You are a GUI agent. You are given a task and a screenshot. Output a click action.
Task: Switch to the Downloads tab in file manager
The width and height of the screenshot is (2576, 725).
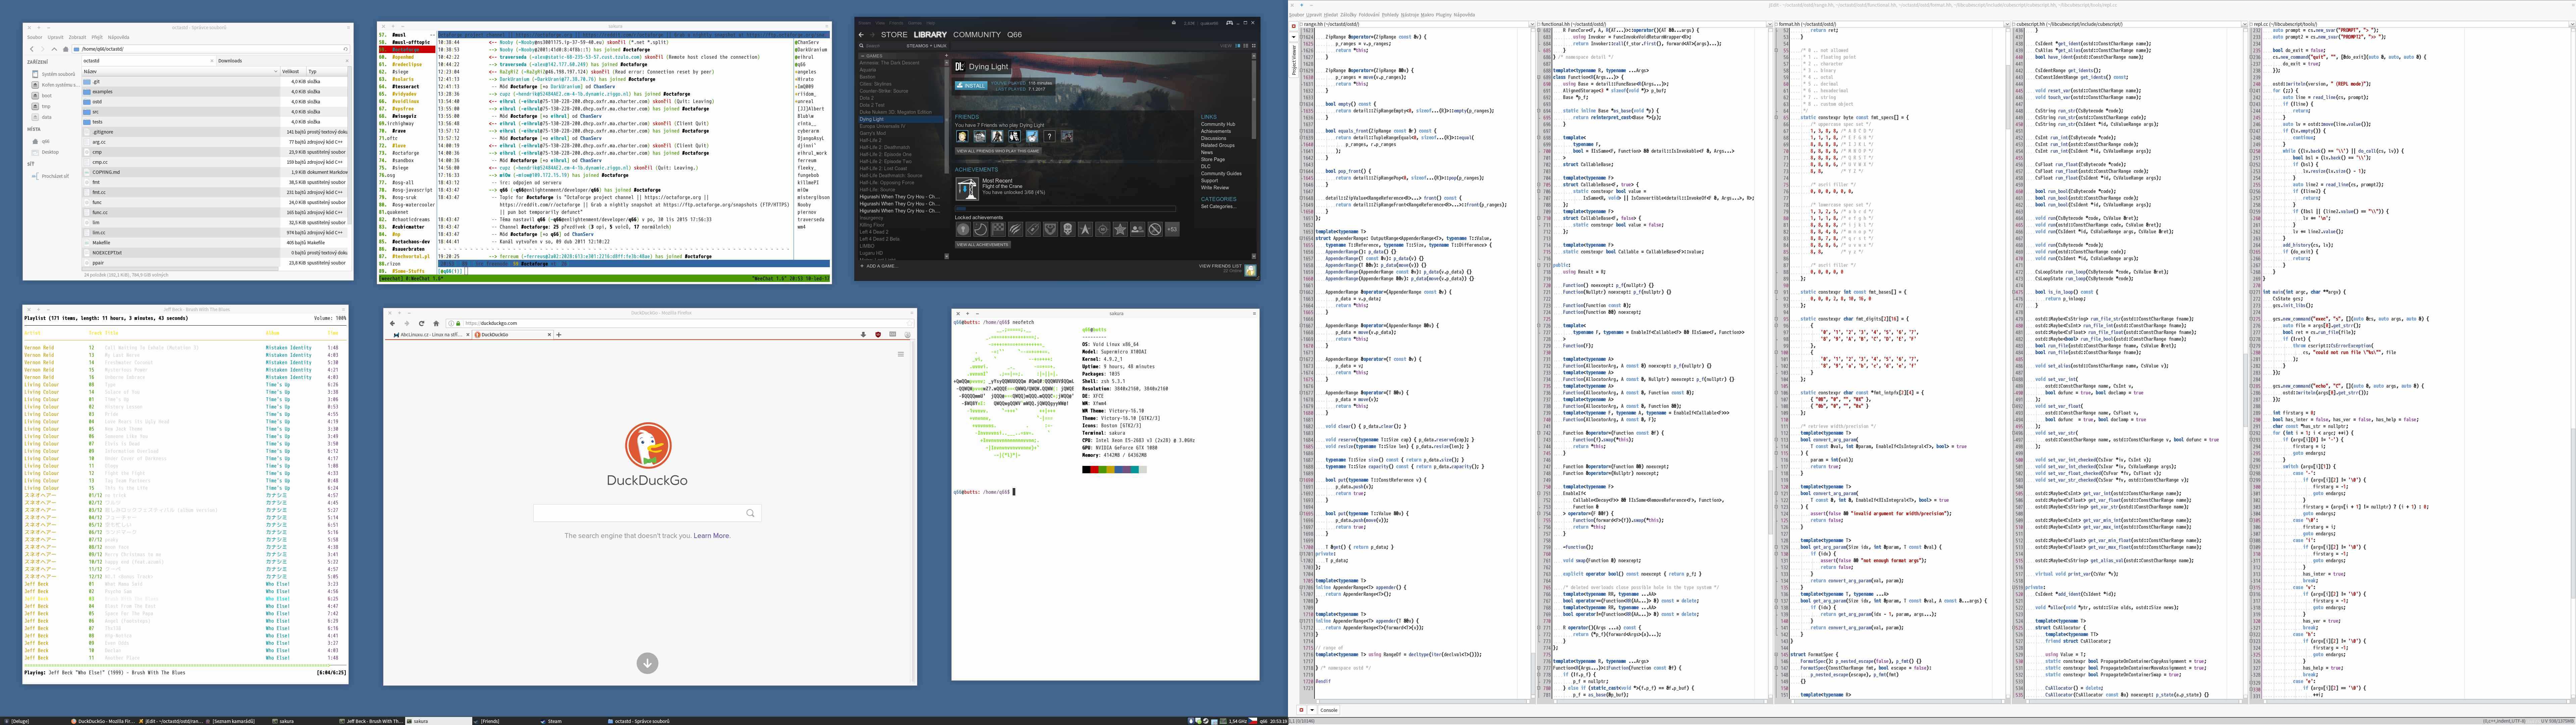click(x=284, y=61)
